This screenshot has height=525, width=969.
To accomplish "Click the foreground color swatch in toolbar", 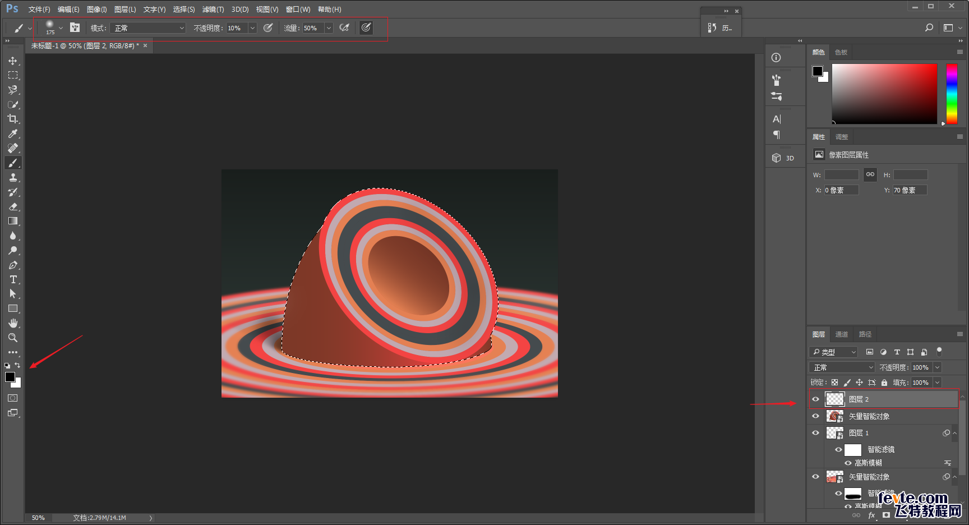I will click(x=10, y=377).
